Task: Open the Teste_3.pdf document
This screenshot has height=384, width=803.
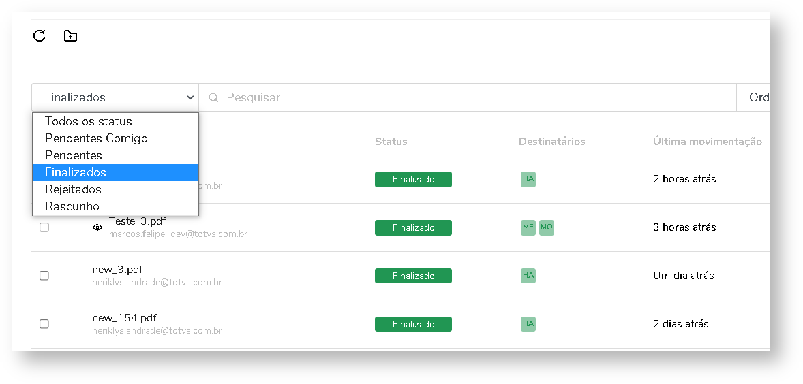Action: (137, 221)
